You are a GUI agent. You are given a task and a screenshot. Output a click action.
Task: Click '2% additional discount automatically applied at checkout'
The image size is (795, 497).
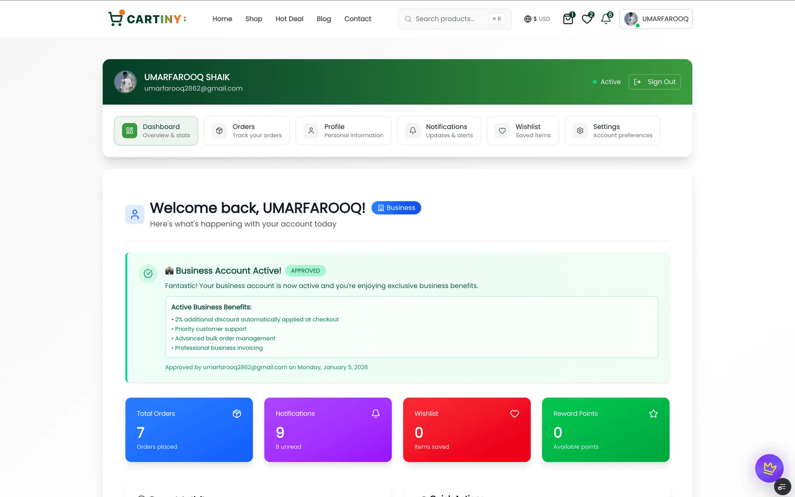point(257,320)
